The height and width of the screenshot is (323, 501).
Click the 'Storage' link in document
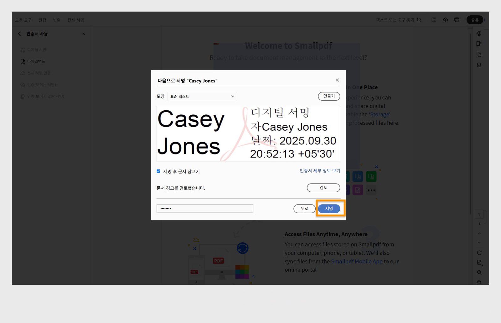tap(380, 114)
